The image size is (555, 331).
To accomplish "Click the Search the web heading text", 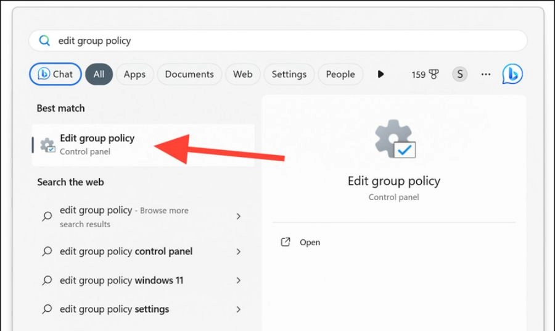I will (70, 182).
